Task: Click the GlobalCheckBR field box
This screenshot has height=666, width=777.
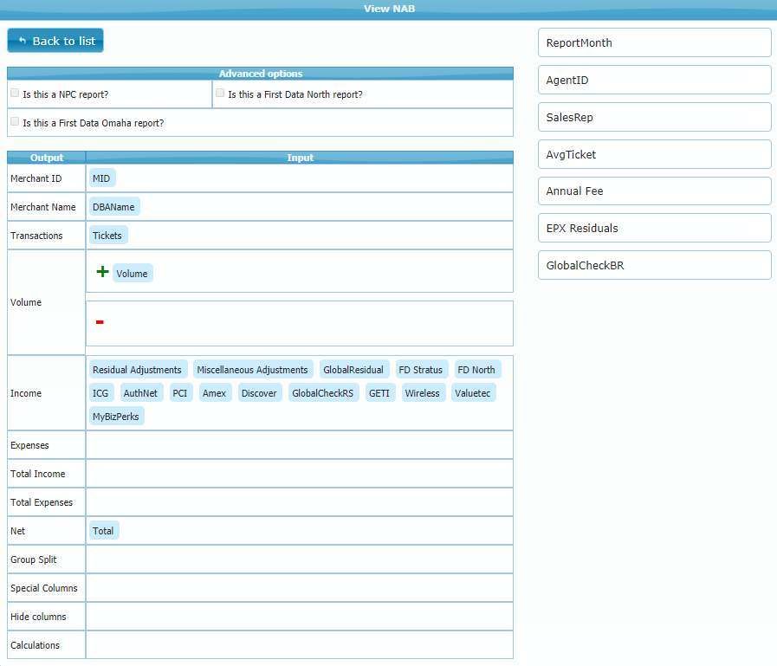Action: tap(654, 265)
